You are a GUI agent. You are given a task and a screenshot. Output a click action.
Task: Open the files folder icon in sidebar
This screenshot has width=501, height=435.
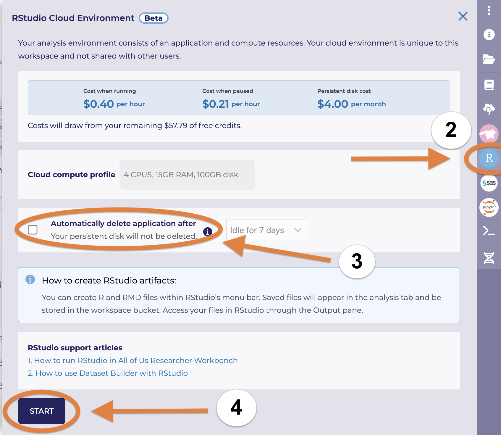[x=489, y=59]
